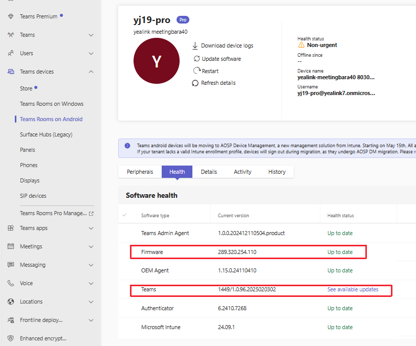Click the Update software sync icon

(196, 59)
